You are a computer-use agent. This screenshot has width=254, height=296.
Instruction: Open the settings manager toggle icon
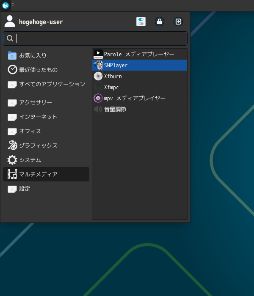click(x=141, y=22)
